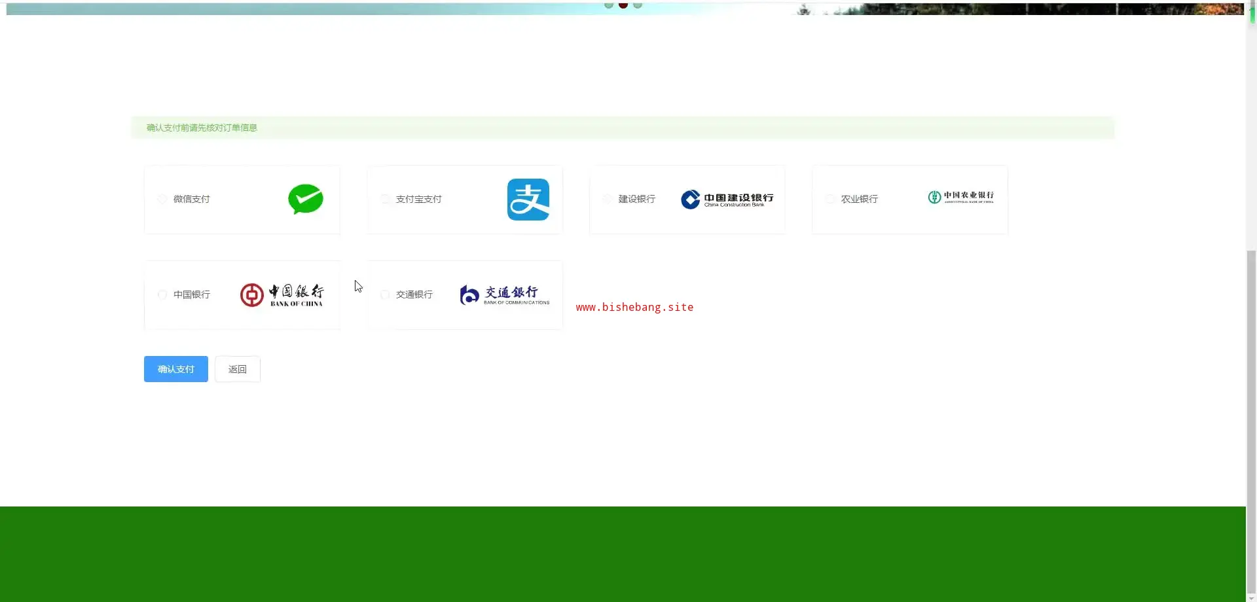The height and width of the screenshot is (602, 1257).
Task: Click the 确认支付前请先核对订单信息 notice text
Action: pyautogui.click(x=202, y=128)
